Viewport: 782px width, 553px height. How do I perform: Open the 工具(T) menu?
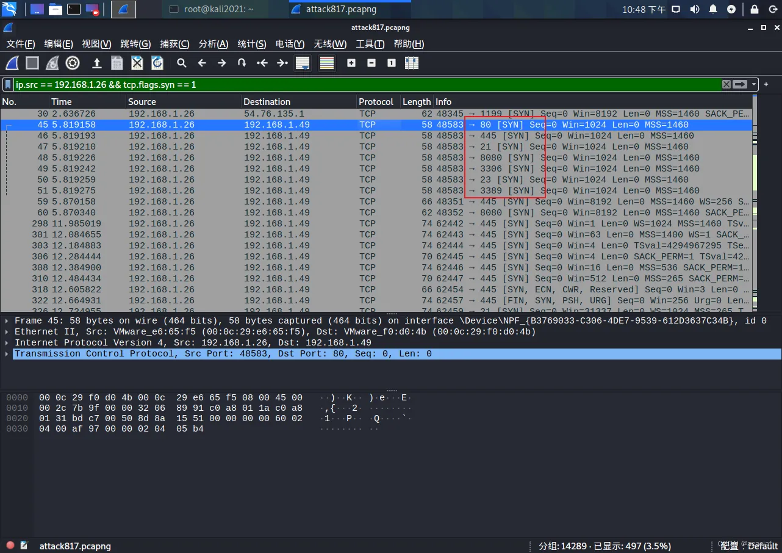pyautogui.click(x=370, y=44)
